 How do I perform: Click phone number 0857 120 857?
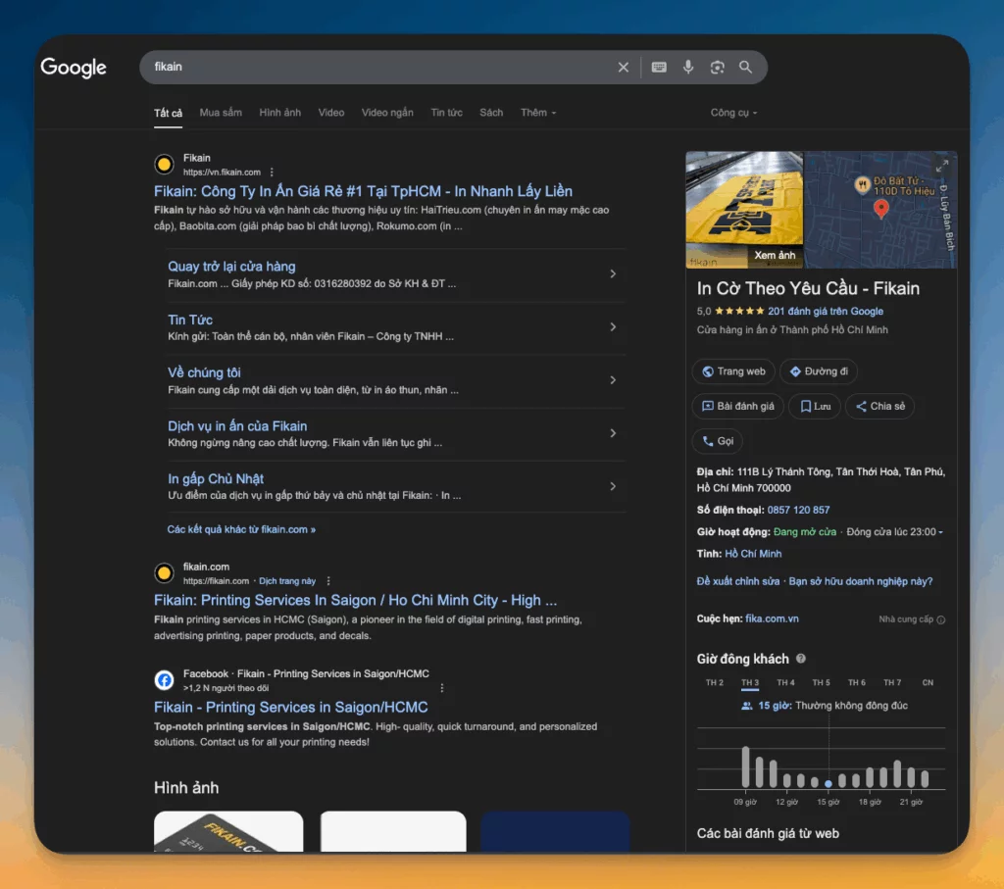click(x=798, y=510)
